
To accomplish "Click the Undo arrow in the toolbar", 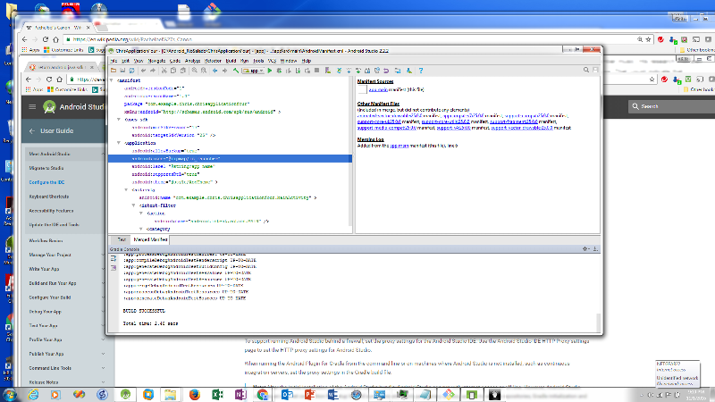I will click(143, 71).
